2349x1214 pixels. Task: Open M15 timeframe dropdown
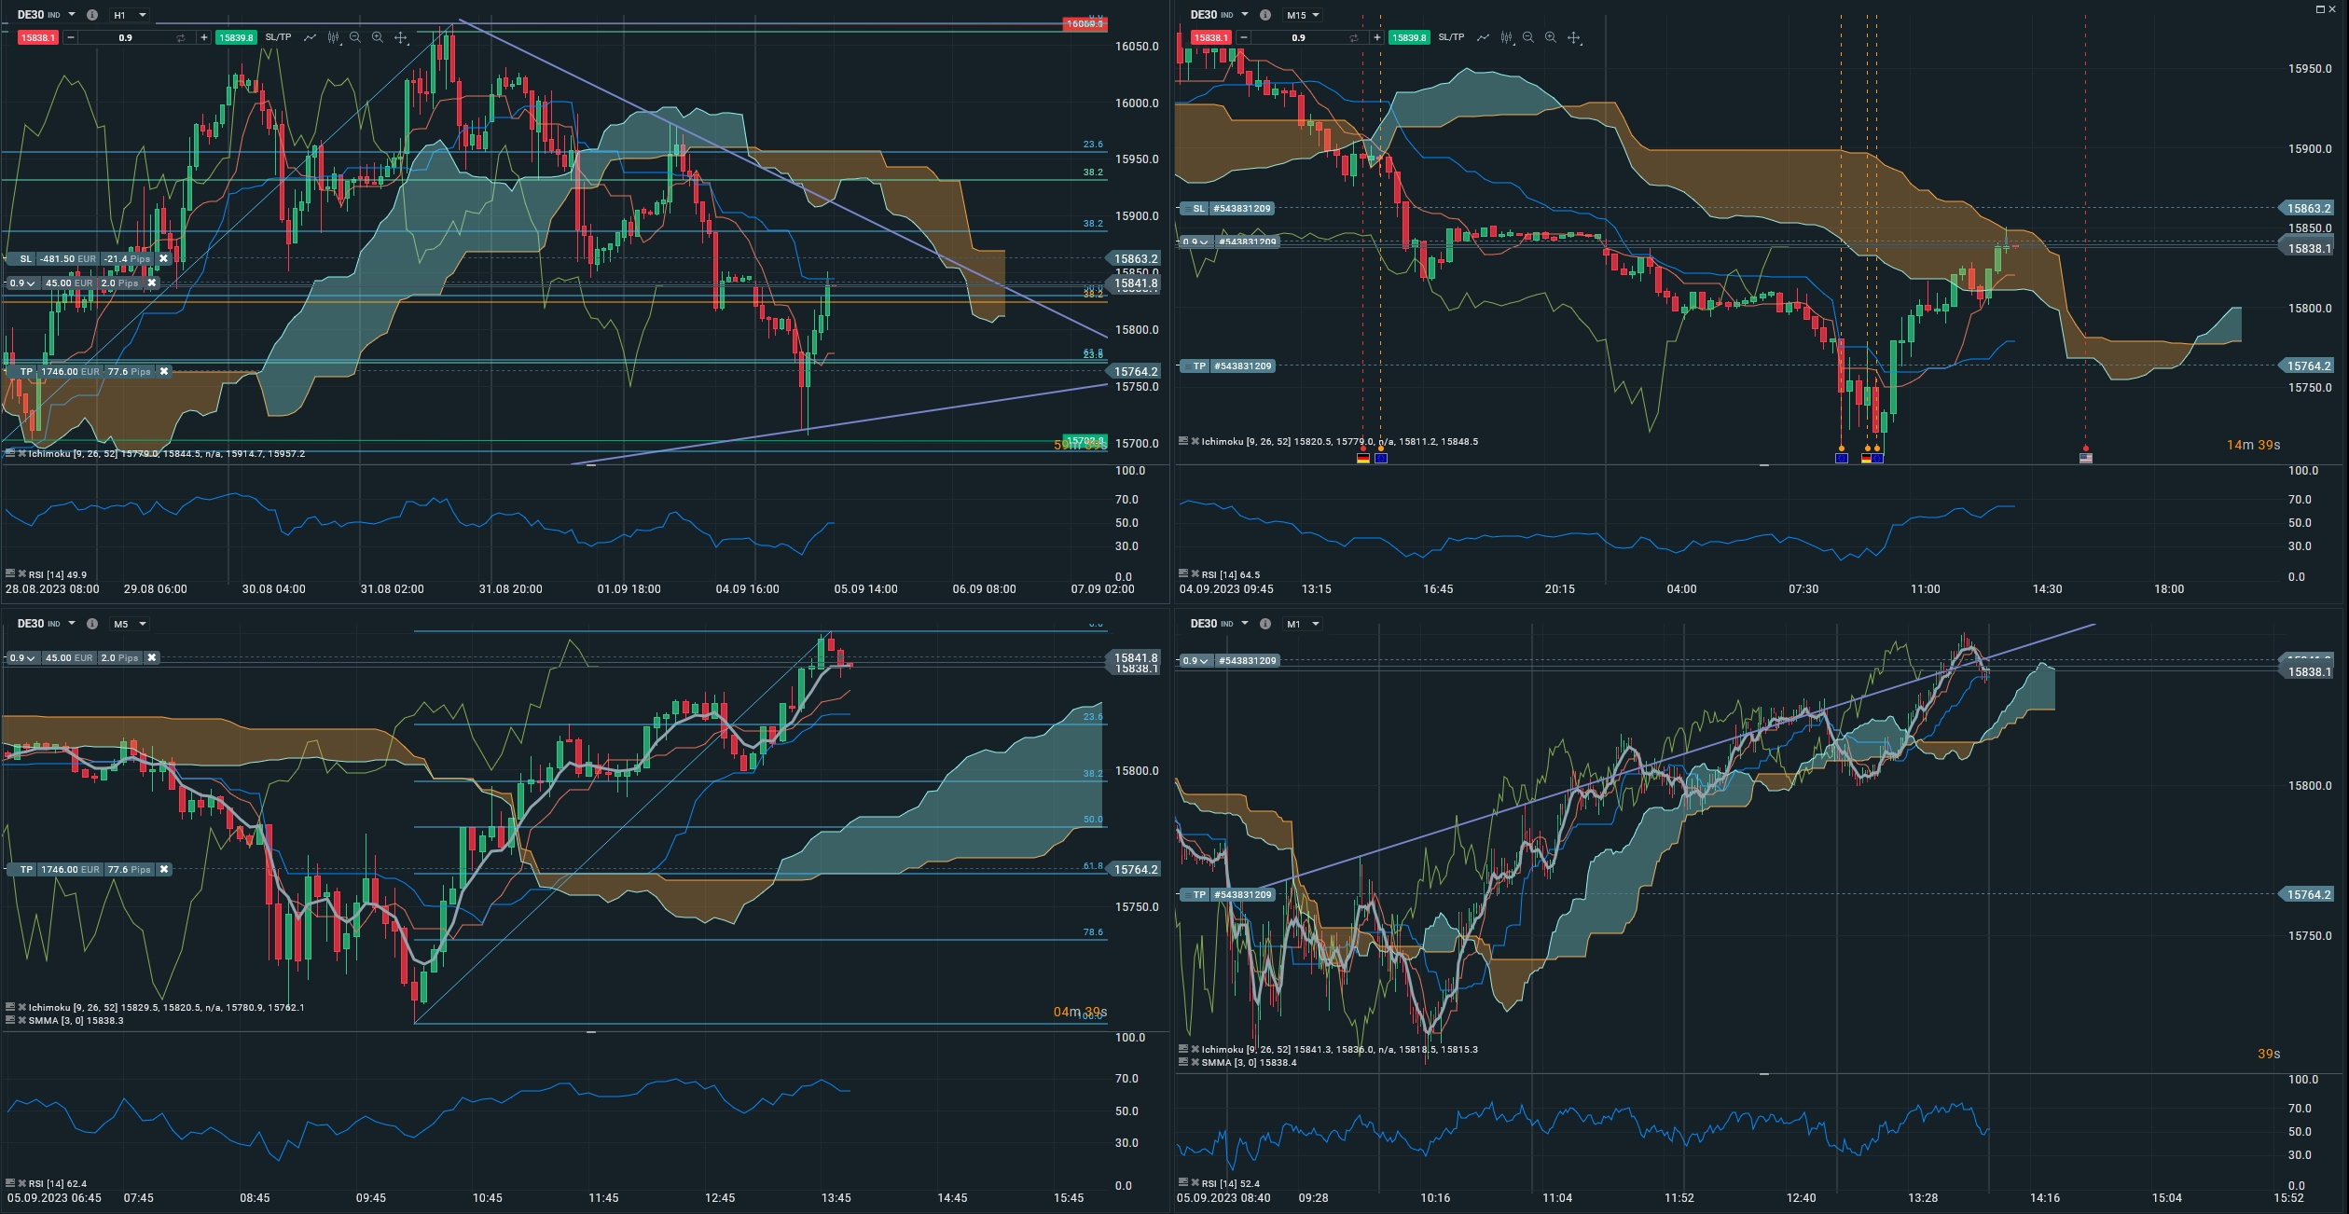(1303, 15)
